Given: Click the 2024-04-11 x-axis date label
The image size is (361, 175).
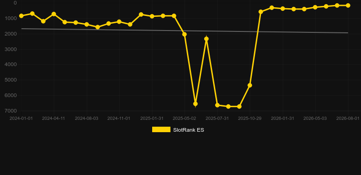Looking at the screenshot, I should coord(53,118).
